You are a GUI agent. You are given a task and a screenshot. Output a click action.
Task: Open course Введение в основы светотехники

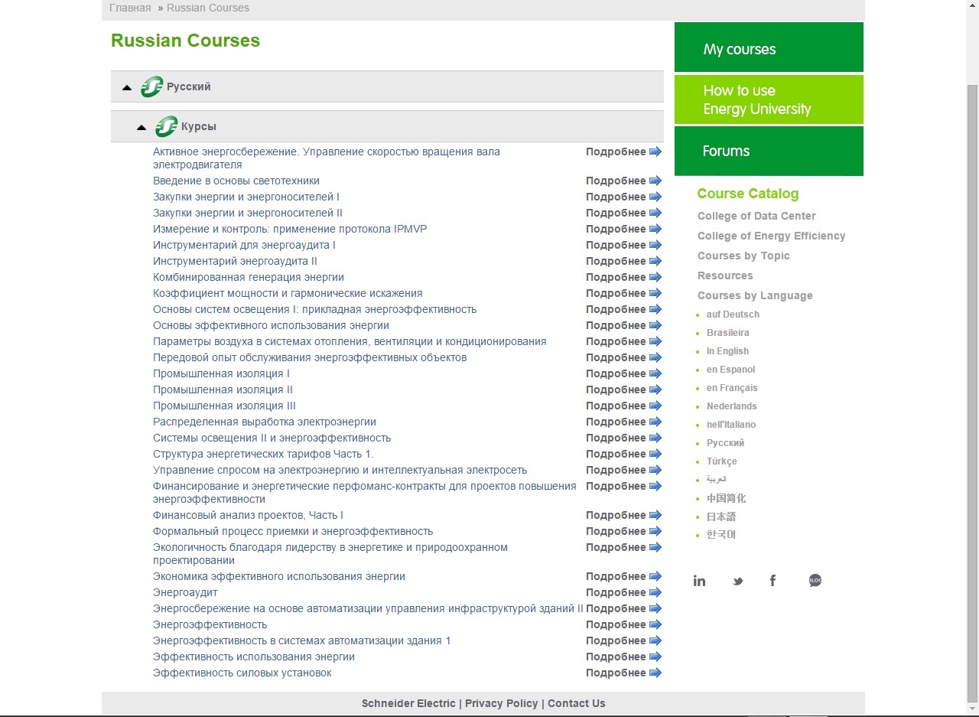pos(236,181)
